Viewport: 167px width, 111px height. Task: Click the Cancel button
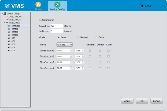click(x=157, y=101)
